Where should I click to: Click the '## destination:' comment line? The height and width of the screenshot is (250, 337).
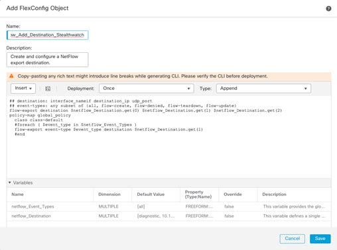[81, 101]
